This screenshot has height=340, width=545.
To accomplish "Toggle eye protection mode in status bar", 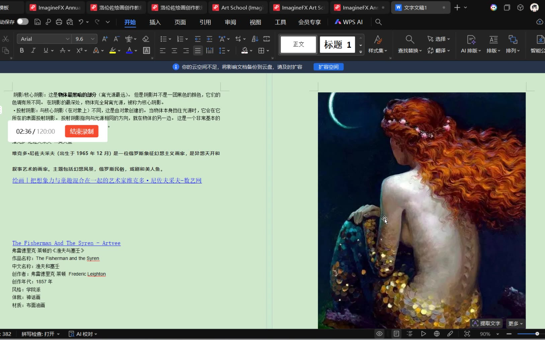I will [379, 334].
